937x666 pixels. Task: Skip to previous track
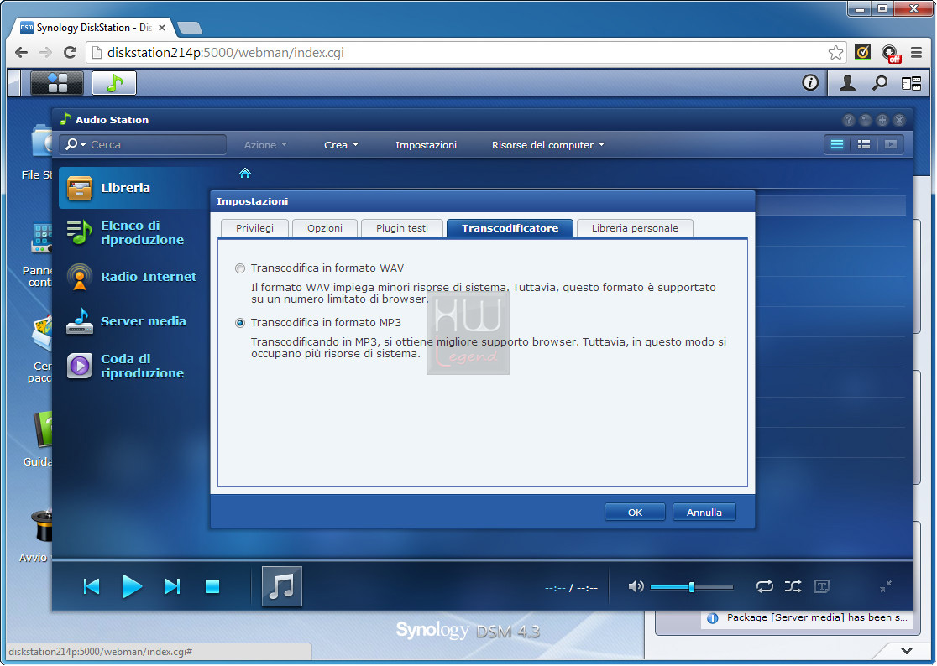[92, 586]
